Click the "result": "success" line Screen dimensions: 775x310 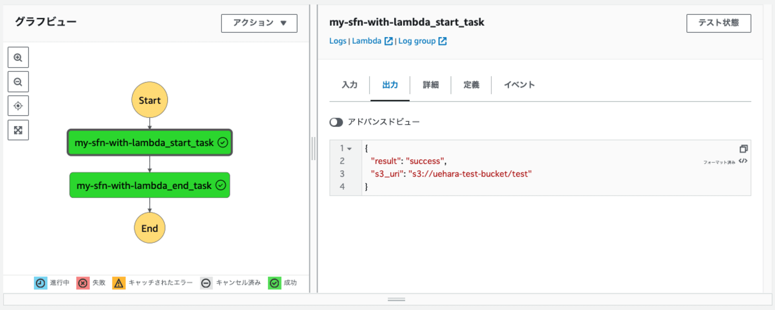point(408,161)
